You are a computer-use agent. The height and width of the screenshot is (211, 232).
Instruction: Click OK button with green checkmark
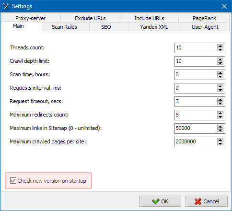pos(160,201)
